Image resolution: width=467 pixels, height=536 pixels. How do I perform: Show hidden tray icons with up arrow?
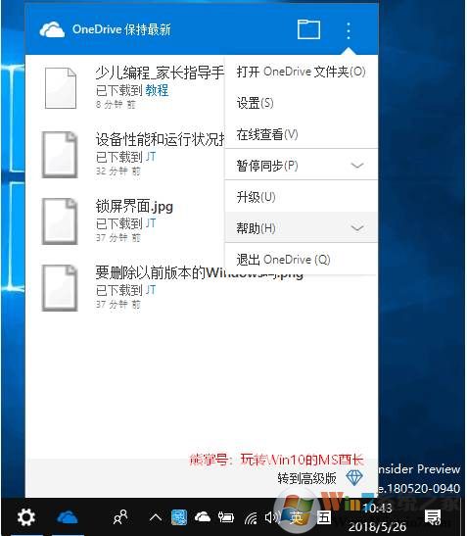[x=156, y=517]
